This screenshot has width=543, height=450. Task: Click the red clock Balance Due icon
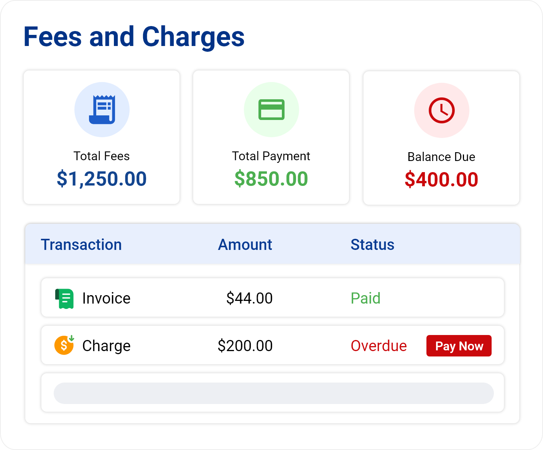pos(442,110)
